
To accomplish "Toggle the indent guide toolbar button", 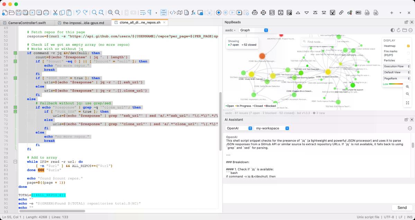I will pyautogui.click(x=164, y=12).
